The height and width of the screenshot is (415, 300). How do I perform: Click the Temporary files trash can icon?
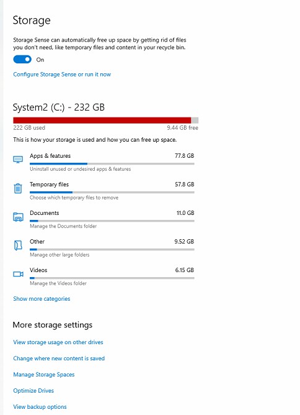(x=18, y=188)
